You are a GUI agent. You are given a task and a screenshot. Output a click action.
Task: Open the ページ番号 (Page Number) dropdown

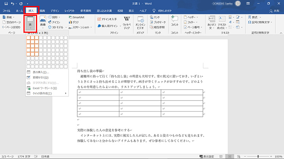pyautogui.click(x=193, y=27)
